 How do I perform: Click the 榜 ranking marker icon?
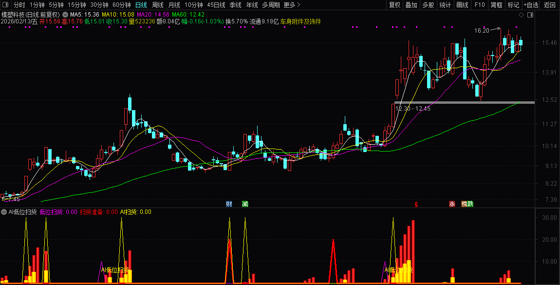coord(464,204)
